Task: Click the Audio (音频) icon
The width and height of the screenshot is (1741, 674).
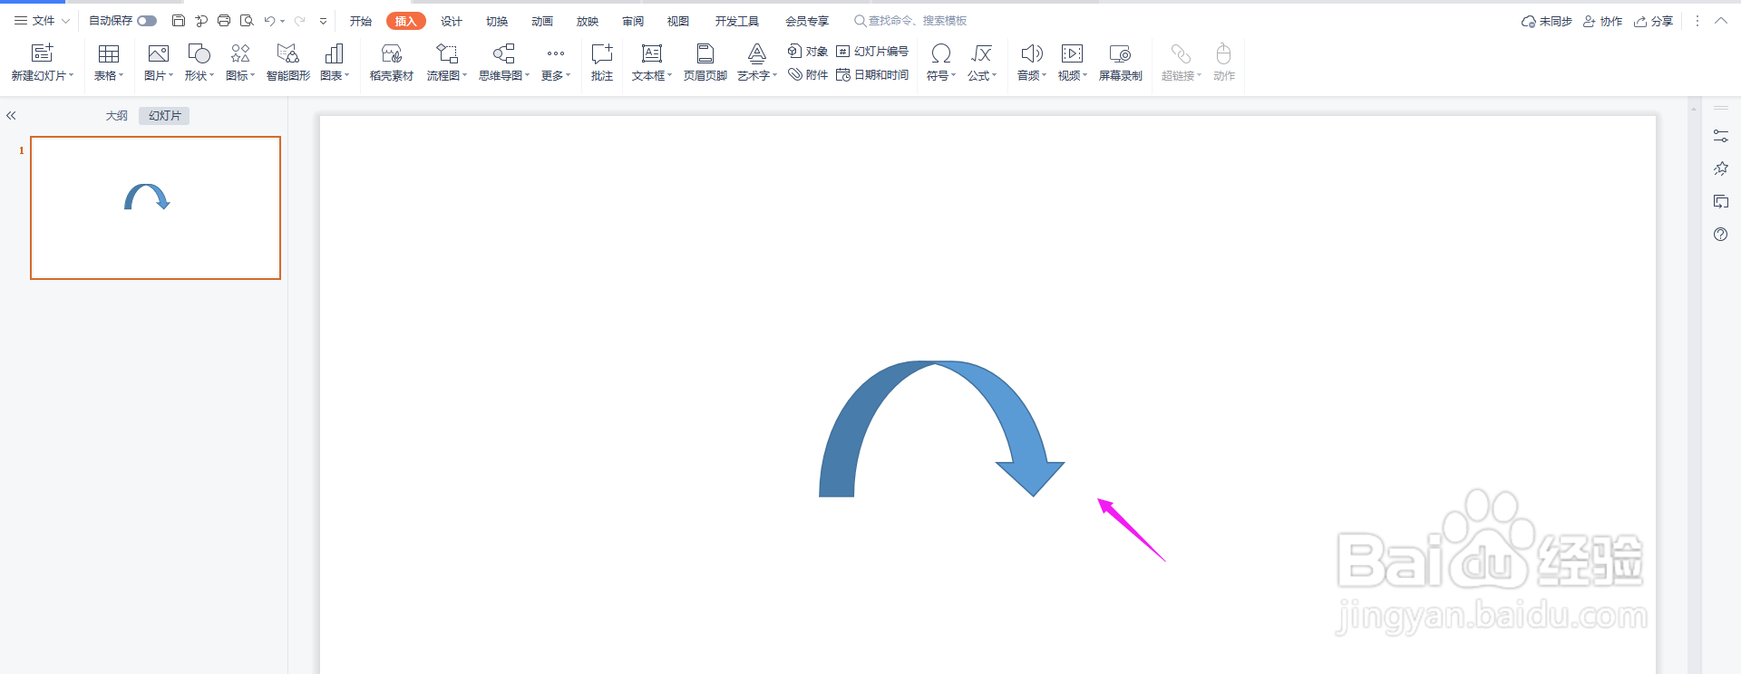Action: tap(1032, 53)
